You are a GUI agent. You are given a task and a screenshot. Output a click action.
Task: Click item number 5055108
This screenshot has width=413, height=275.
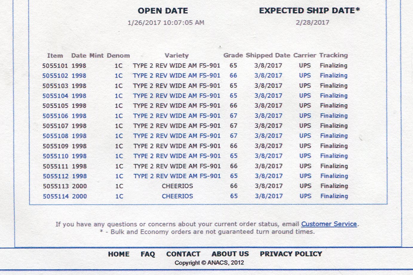[x=56, y=136]
